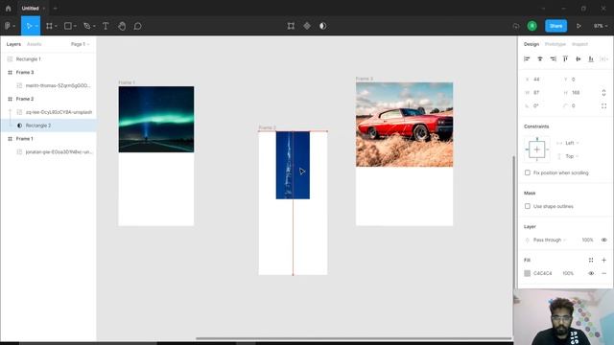The height and width of the screenshot is (345, 614).
Task: Click the Home icon in title bar
Action: tap(9, 9)
